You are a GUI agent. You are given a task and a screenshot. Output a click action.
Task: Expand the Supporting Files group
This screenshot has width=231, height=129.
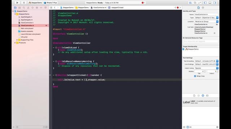17,40
